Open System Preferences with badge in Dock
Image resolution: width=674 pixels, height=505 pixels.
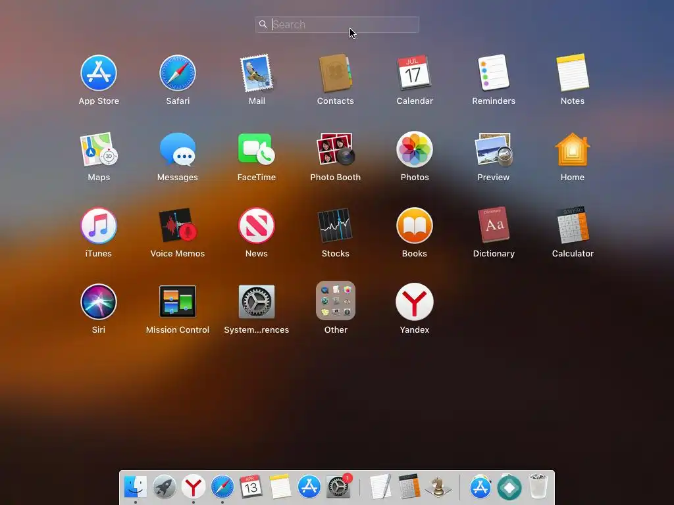pyautogui.click(x=338, y=486)
